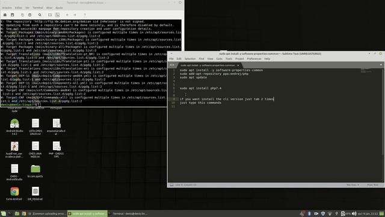Image resolution: width=385 pixels, height=217 pixels.
Task: Click the 'sudo apt update' line in Sublime
Action: [193, 77]
